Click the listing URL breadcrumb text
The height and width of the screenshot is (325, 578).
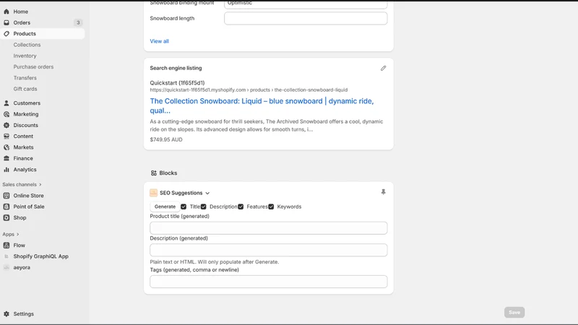click(x=249, y=90)
